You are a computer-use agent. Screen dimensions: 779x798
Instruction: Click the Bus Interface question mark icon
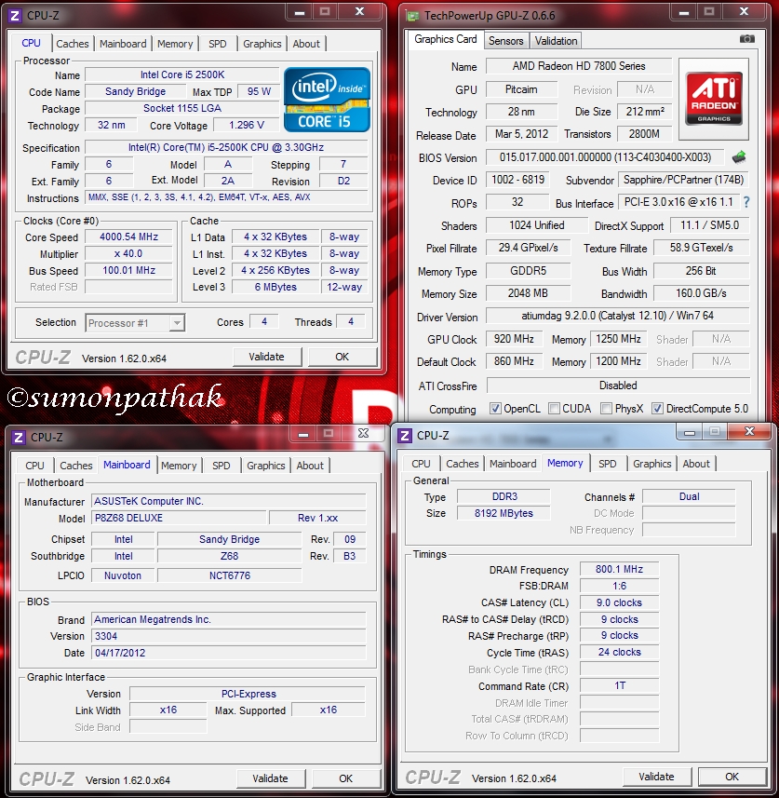745,203
